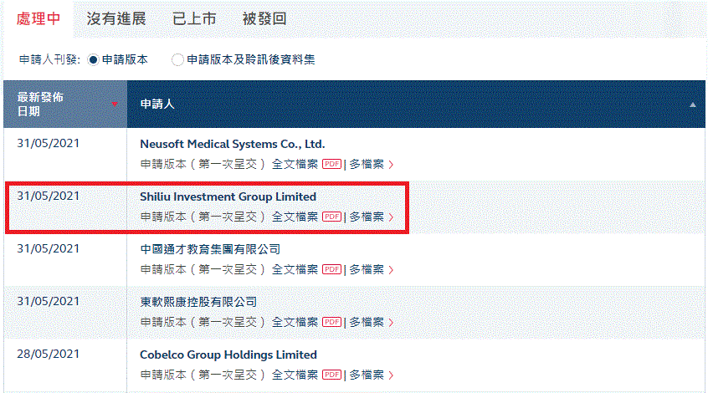Click the 申請人 column header

(x=157, y=105)
